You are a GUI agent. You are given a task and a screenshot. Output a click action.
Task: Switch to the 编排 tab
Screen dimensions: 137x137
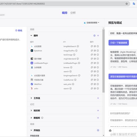pos(65,13)
